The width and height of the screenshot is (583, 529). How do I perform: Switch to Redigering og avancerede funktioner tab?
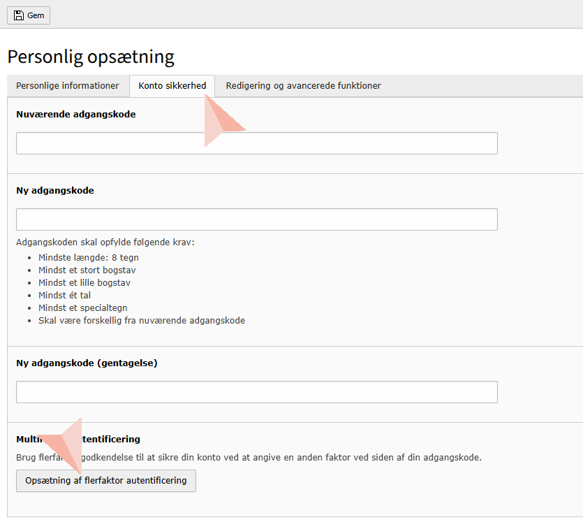click(303, 86)
